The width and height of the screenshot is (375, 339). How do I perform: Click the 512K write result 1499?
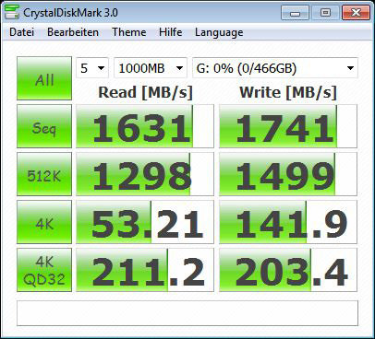click(x=288, y=174)
